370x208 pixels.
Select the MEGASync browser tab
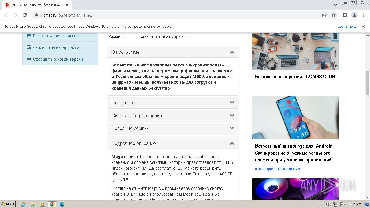(38, 5)
